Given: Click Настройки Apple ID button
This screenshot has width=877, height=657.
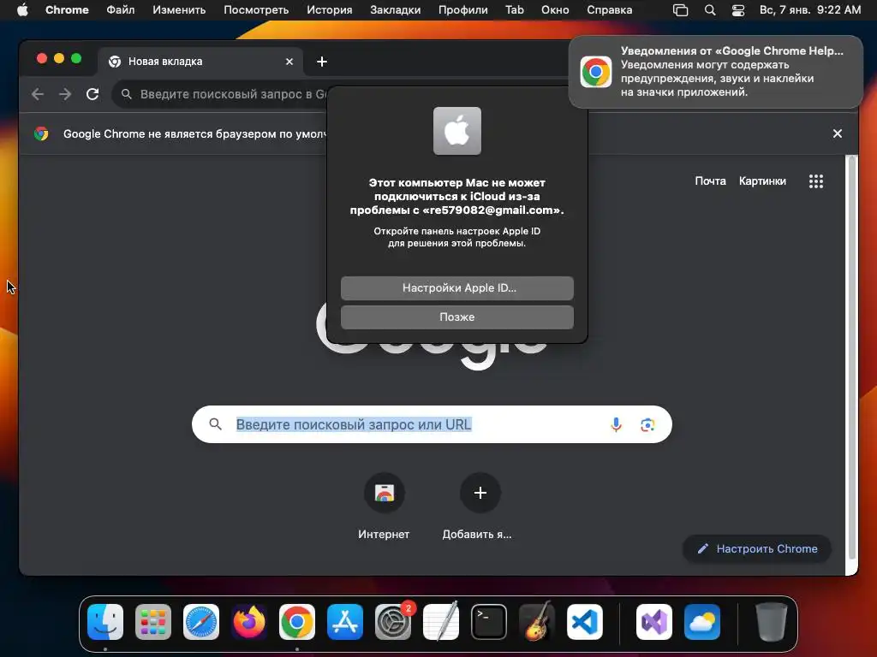Looking at the screenshot, I should click(x=457, y=287).
